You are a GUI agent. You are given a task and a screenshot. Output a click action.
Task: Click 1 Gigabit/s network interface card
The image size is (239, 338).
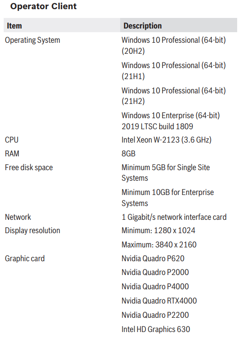(174, 217)
